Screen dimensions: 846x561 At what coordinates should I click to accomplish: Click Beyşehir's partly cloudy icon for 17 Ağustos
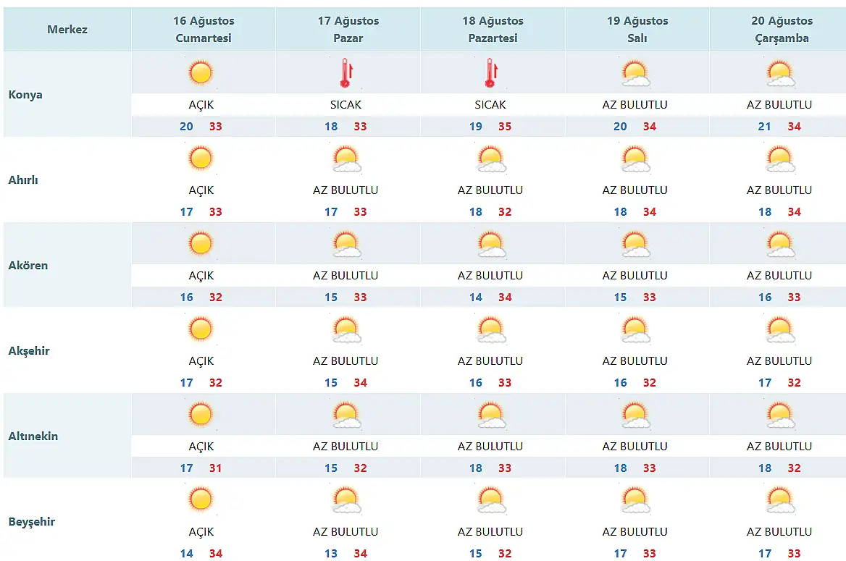coord(345,501)
